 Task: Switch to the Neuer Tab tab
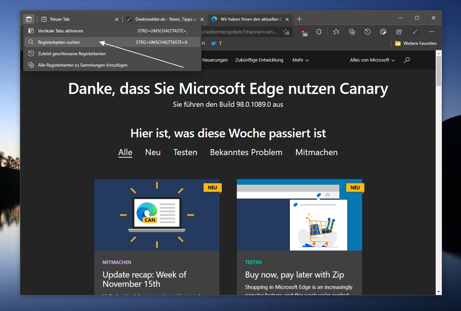pyautogui.click(x=79, y=19)
